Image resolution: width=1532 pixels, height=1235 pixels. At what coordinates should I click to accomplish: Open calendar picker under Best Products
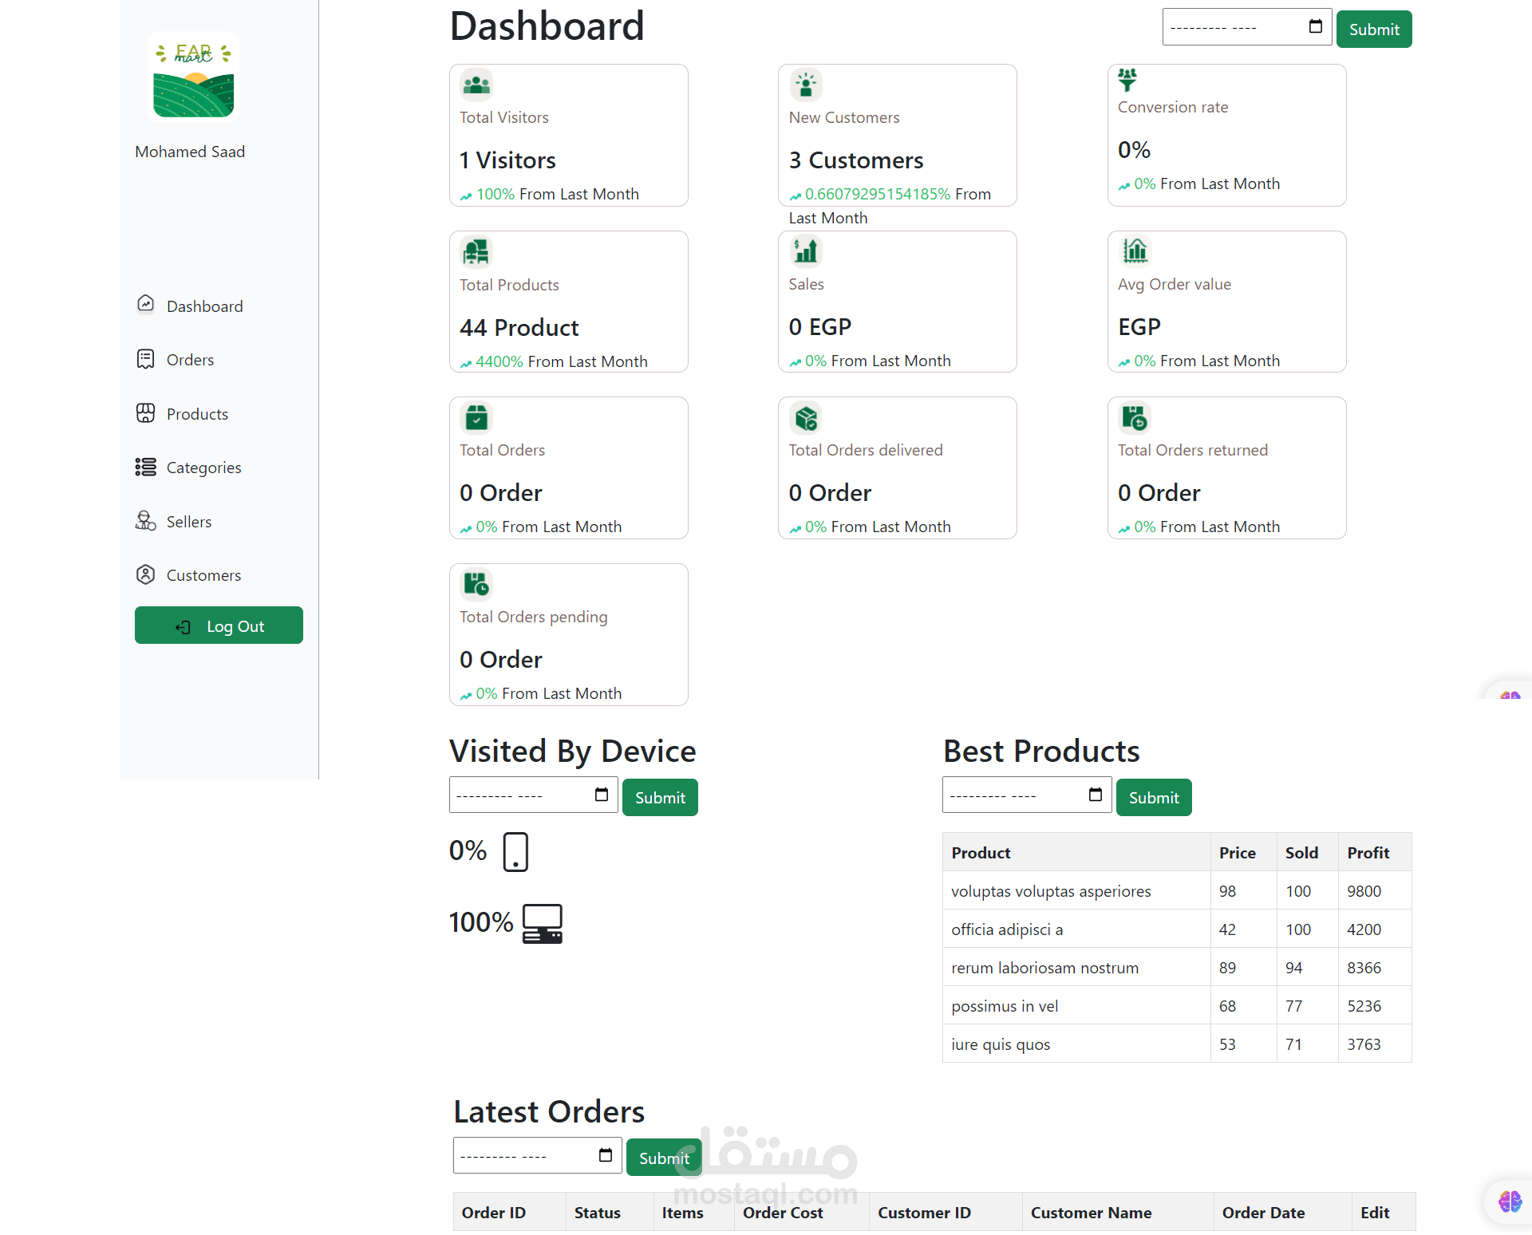(x=1096, y=795)
